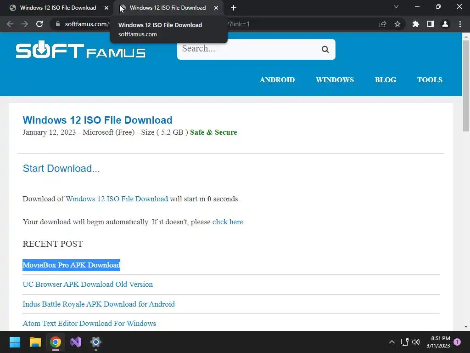The width and height of the screenshot is (470, 353).
Task: Close the second Windows 12 ISO tab
Action: 216,8
